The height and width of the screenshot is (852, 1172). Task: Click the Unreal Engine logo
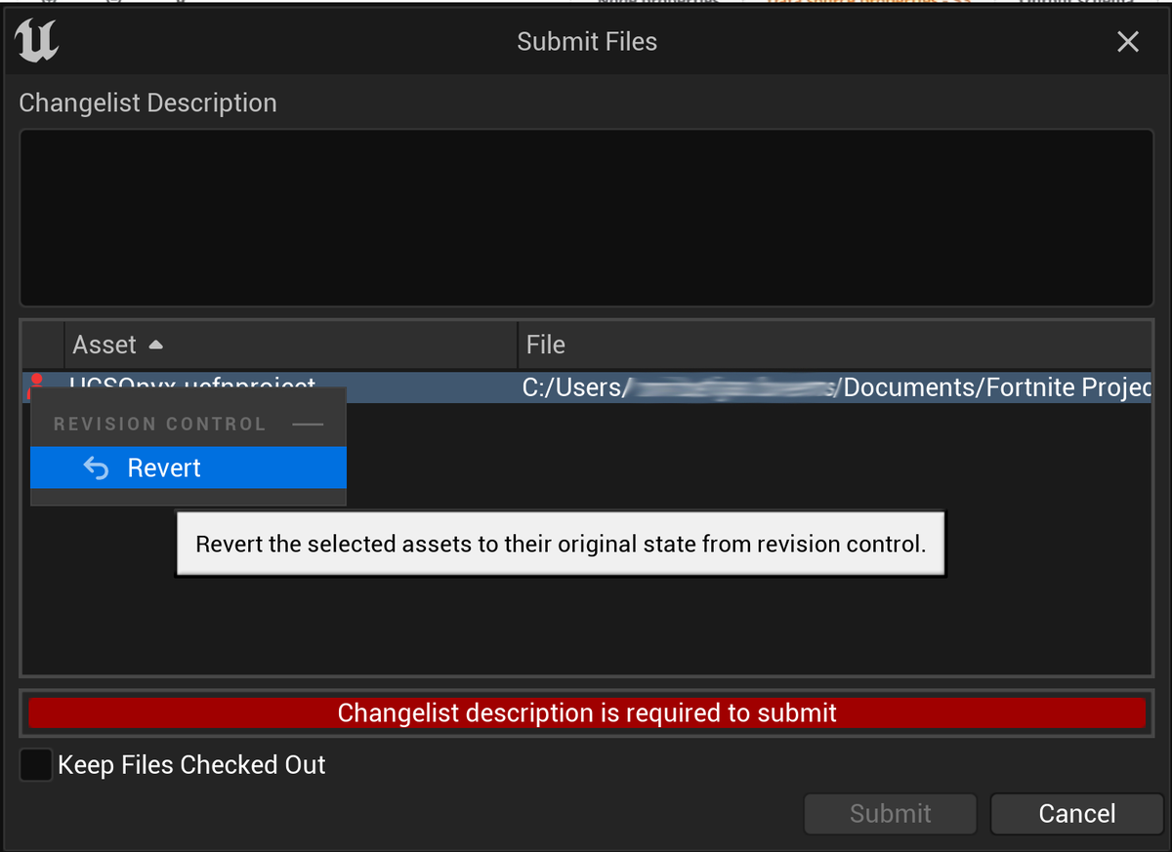tap(36, 41)
